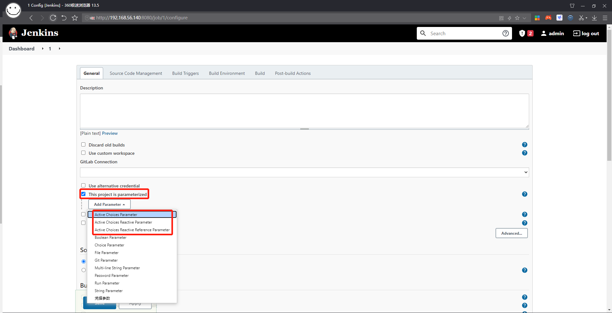Screen dimensions: 612x313
Task: Toggle the checkbox left of Active Choices Parameter
Action: 83,214
